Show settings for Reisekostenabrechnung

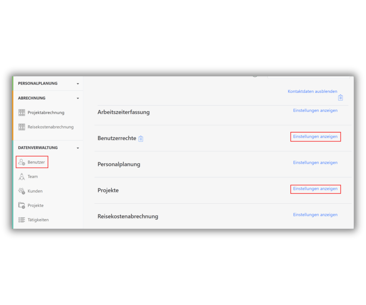click(x=315, y=215)
